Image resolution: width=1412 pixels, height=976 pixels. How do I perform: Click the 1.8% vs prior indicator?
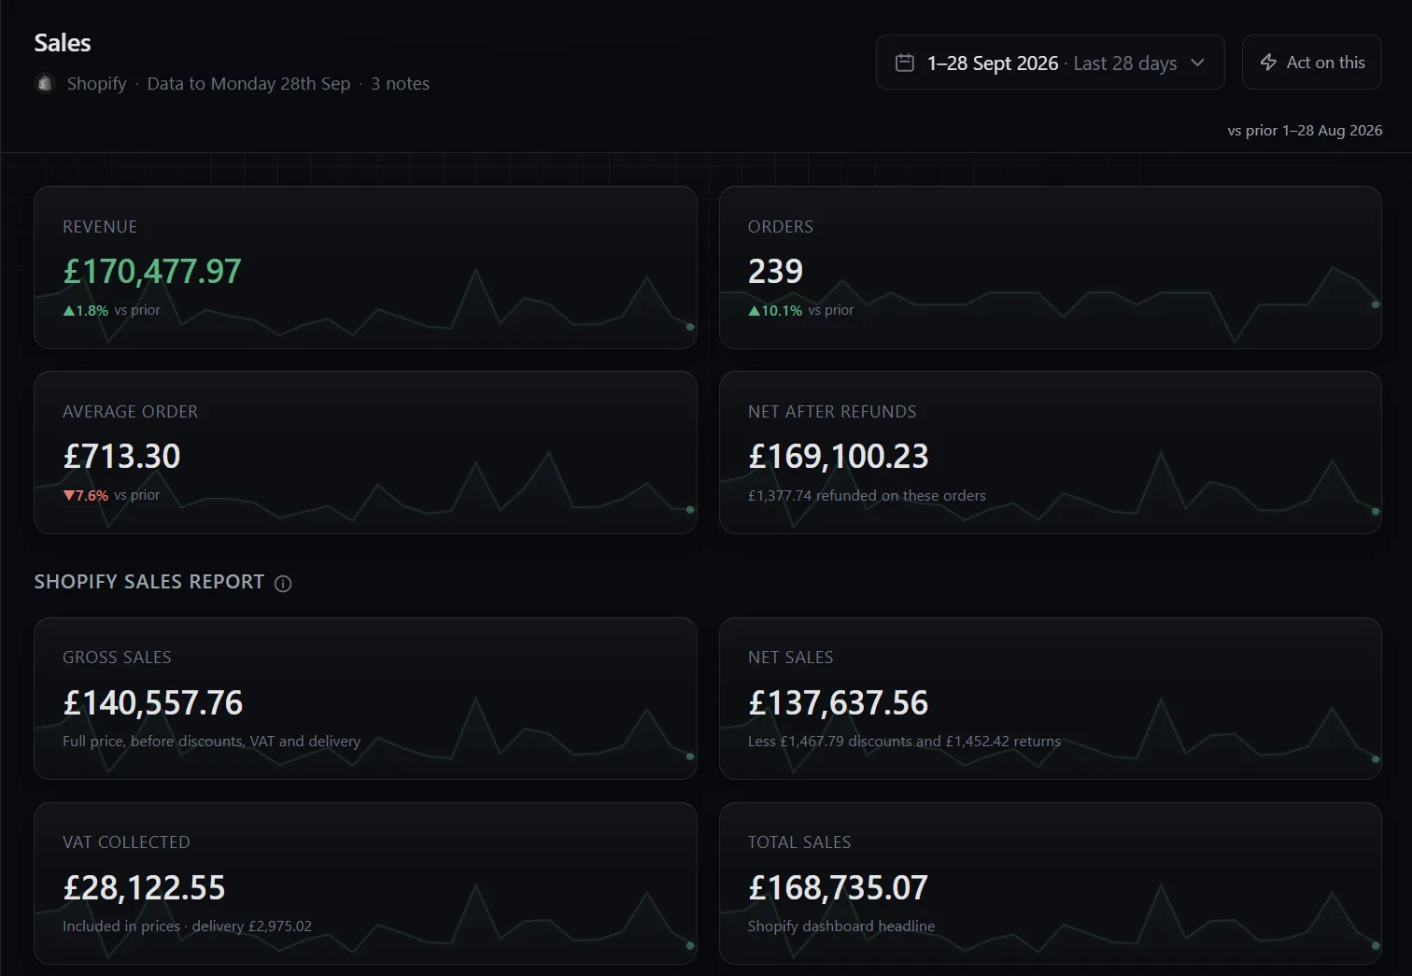coord(111,310)
